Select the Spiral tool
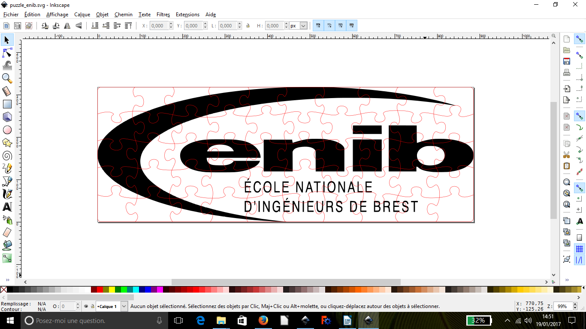 point(7,156)
